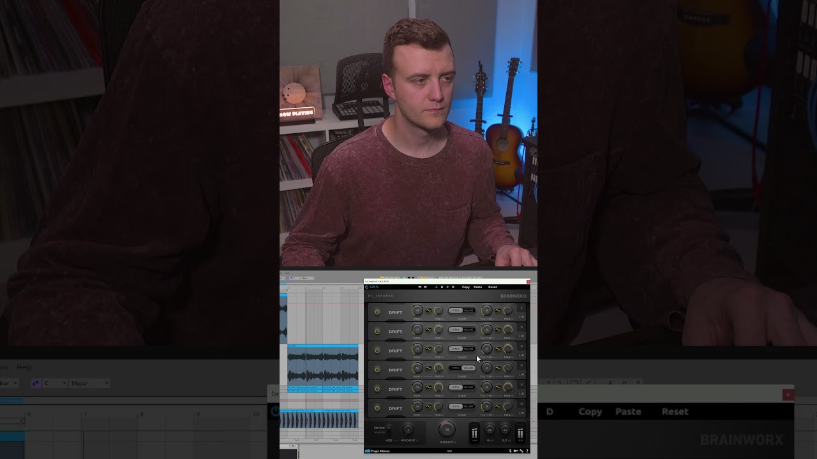Select the wow sine waveform in fifth DRIFT row

(x=428, y=387)
